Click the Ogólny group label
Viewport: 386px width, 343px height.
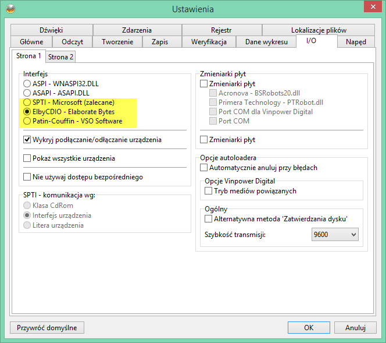(216, 209)
